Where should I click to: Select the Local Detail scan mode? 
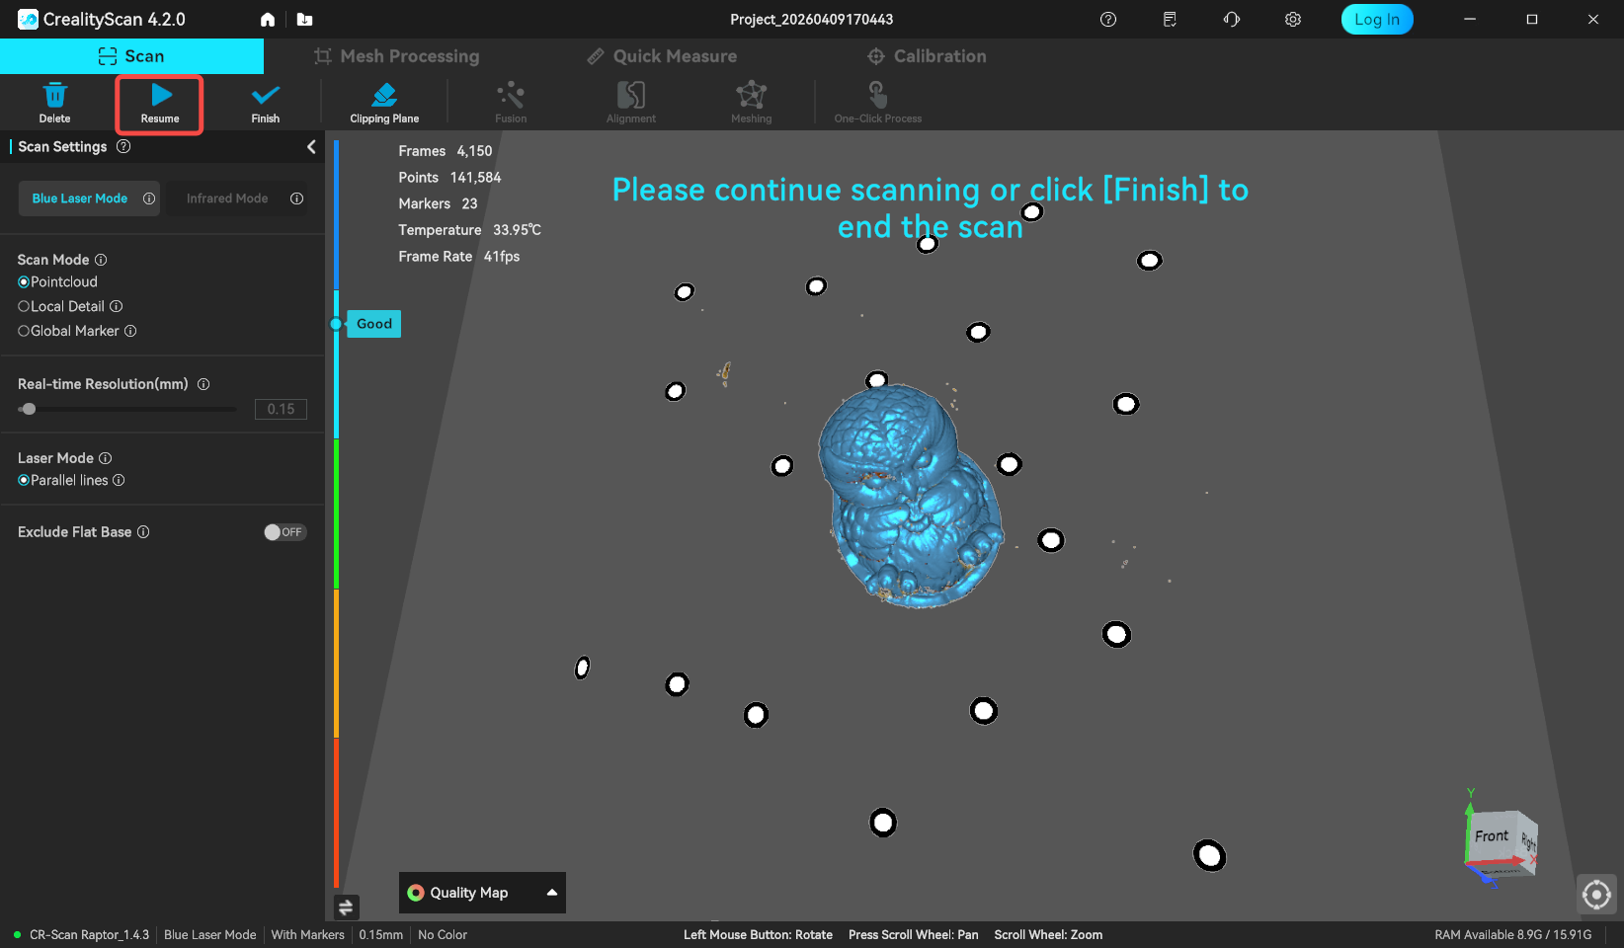pos(24,307)
